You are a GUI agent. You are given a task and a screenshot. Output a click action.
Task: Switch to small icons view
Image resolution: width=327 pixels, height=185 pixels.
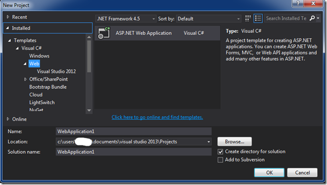[247, 18]
